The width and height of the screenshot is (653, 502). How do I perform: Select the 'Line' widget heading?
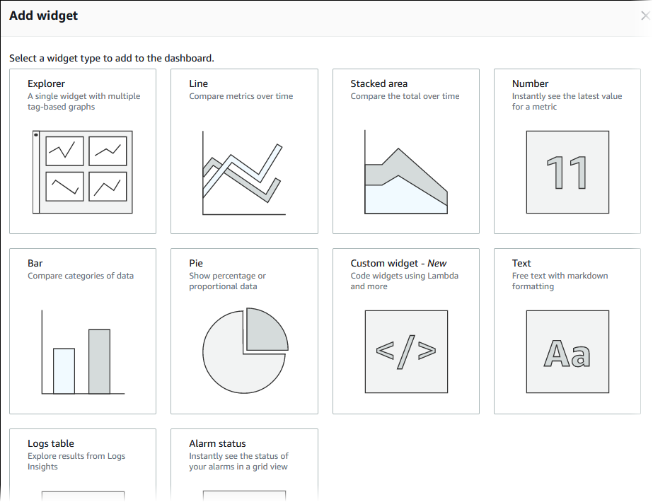[x=198, y=83]
